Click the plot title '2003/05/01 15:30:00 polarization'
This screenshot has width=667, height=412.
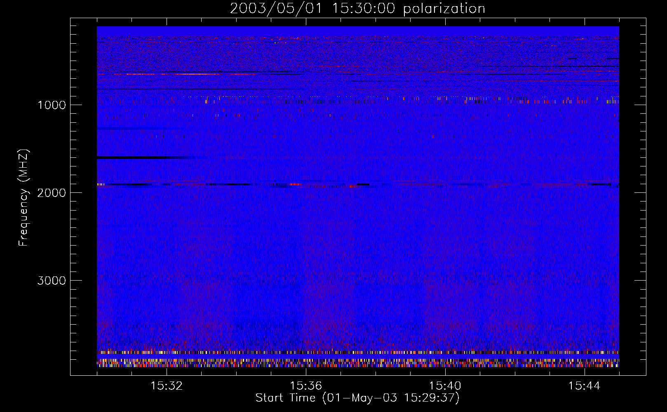[x=357, y=9]
